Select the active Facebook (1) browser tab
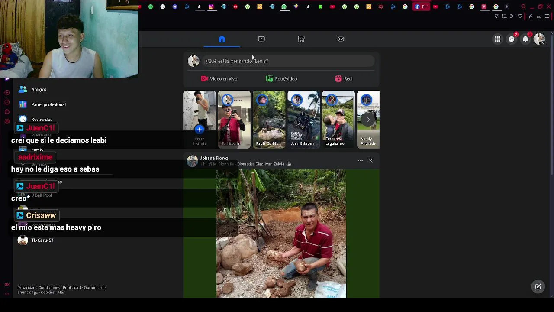 click(421, 6)
